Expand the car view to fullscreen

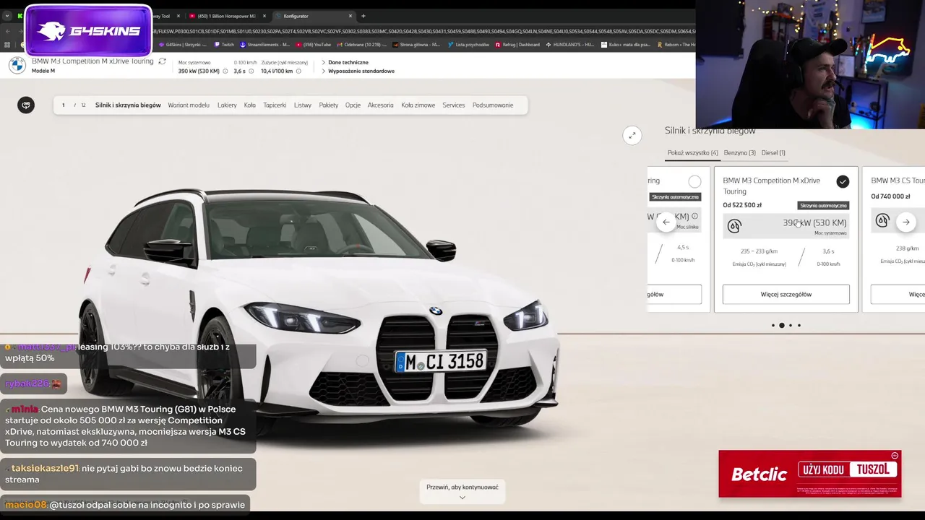632,135
